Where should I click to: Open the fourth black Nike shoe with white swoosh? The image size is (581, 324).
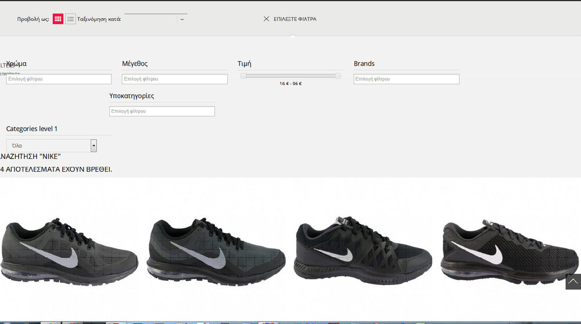click(510, 251)
